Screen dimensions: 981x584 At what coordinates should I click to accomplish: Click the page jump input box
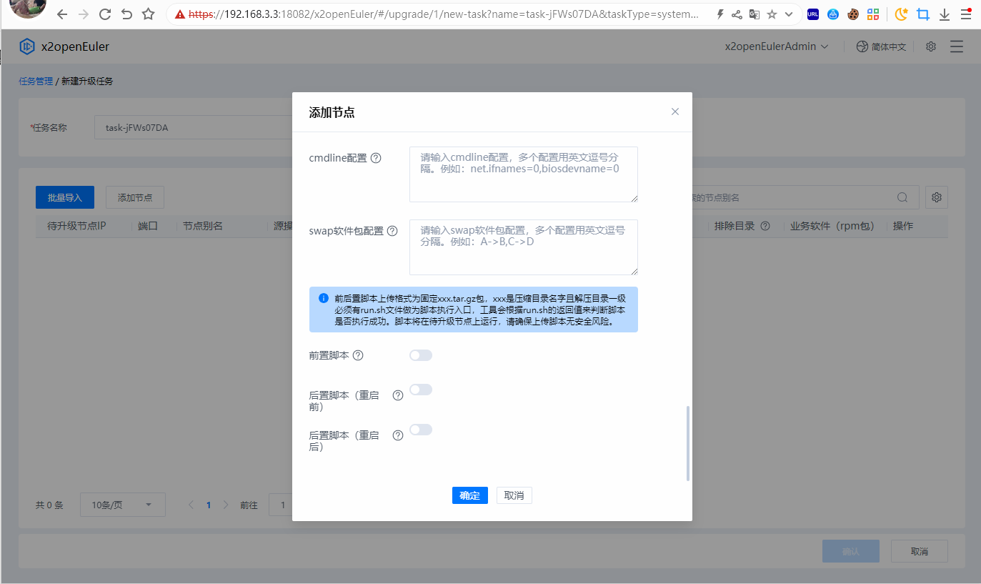click(x=280, y=505)
